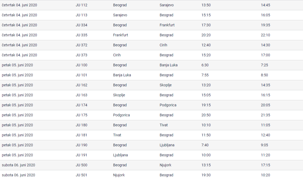
Task: Select departure time 20:20 in the JU 335 row
Action: coord(206,35)
